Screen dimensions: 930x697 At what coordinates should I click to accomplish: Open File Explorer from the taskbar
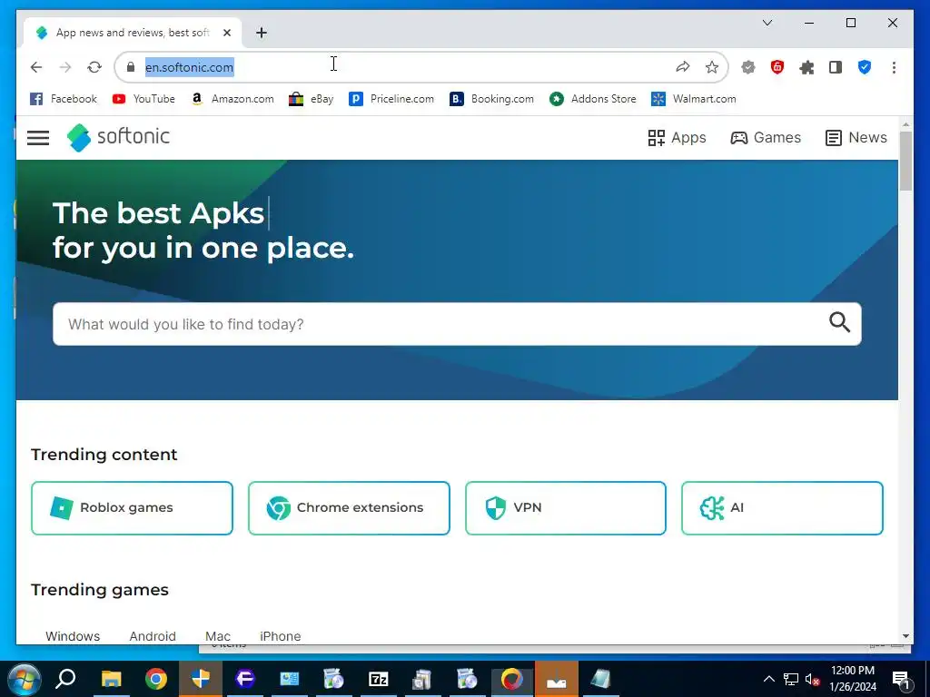click(111, 679)
